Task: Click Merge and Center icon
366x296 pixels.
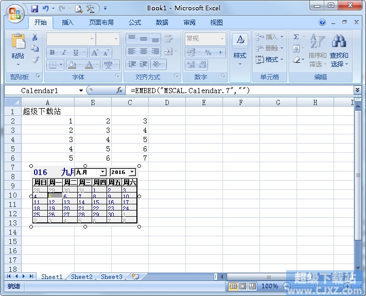Action: pos(168,51)
